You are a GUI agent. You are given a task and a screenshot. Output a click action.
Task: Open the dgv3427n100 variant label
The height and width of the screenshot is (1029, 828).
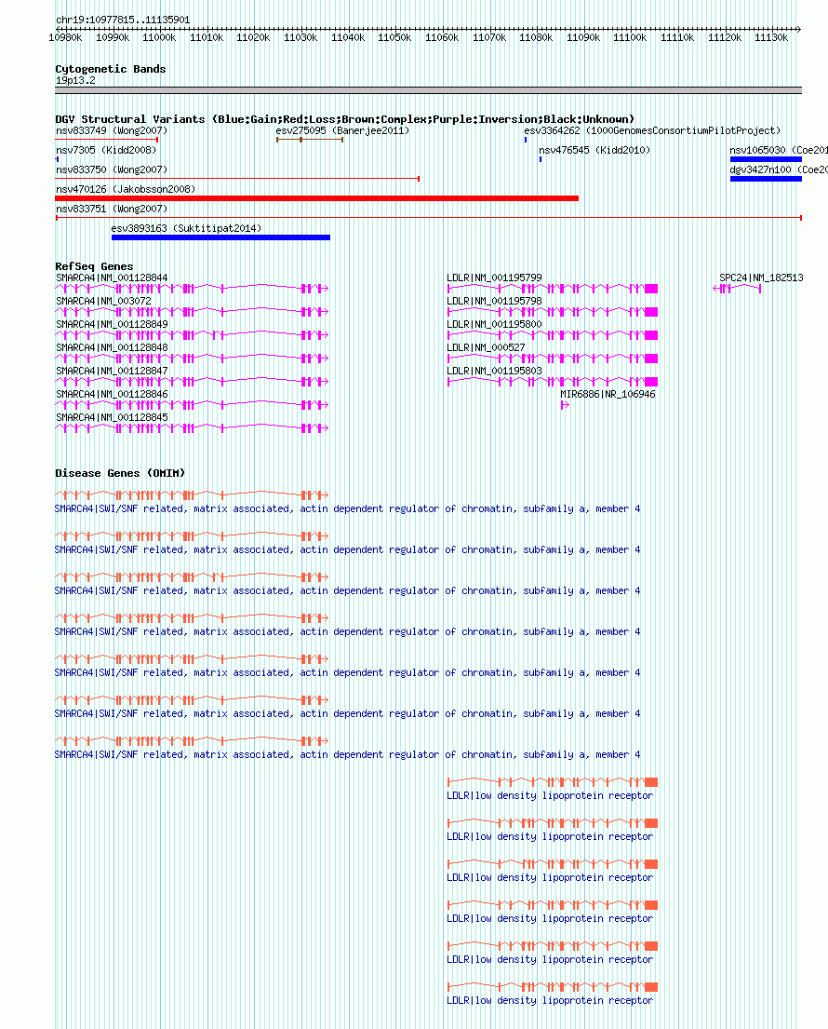click(x=779, y=170)
